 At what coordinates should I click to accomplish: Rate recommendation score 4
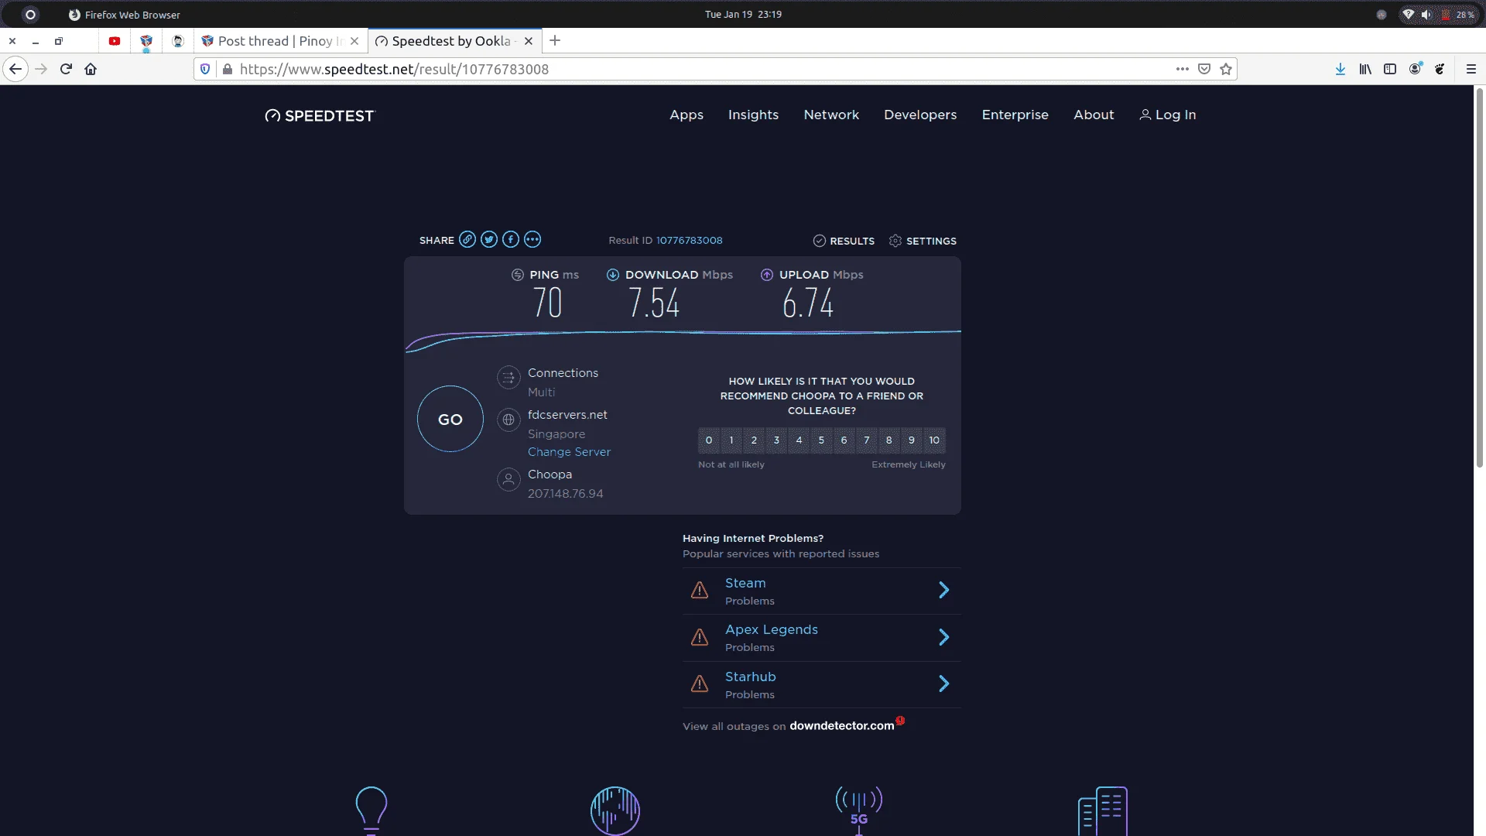click(799, 440)
